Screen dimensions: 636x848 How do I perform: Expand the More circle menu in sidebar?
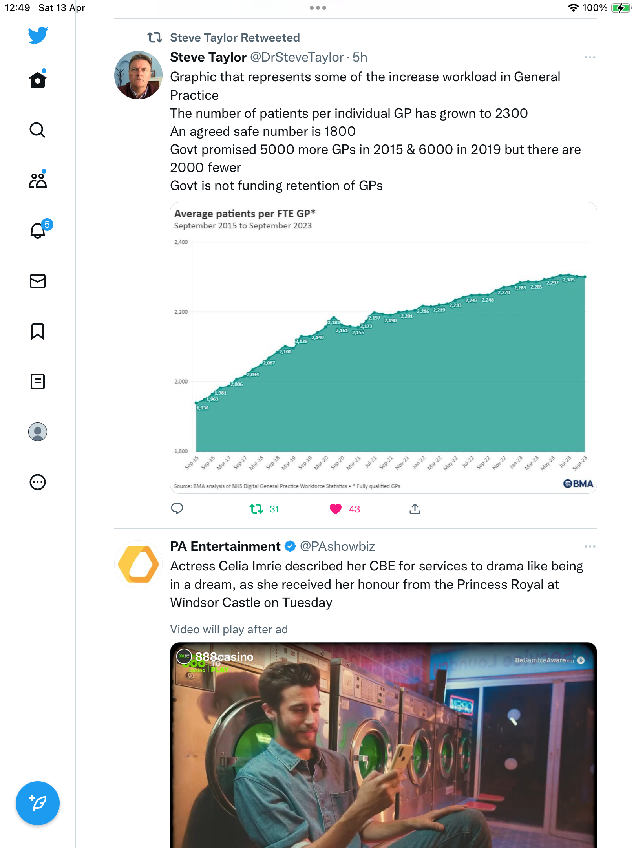click(x=38, y=482)
